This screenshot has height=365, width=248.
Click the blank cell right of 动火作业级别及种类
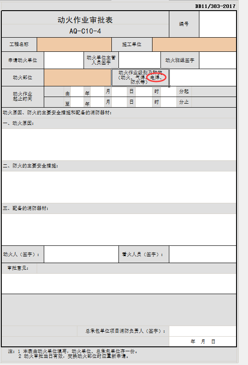203,78
